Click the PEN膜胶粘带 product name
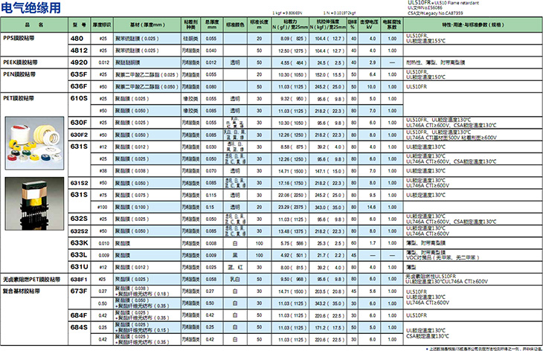543x351 pixels. [19, 74]
